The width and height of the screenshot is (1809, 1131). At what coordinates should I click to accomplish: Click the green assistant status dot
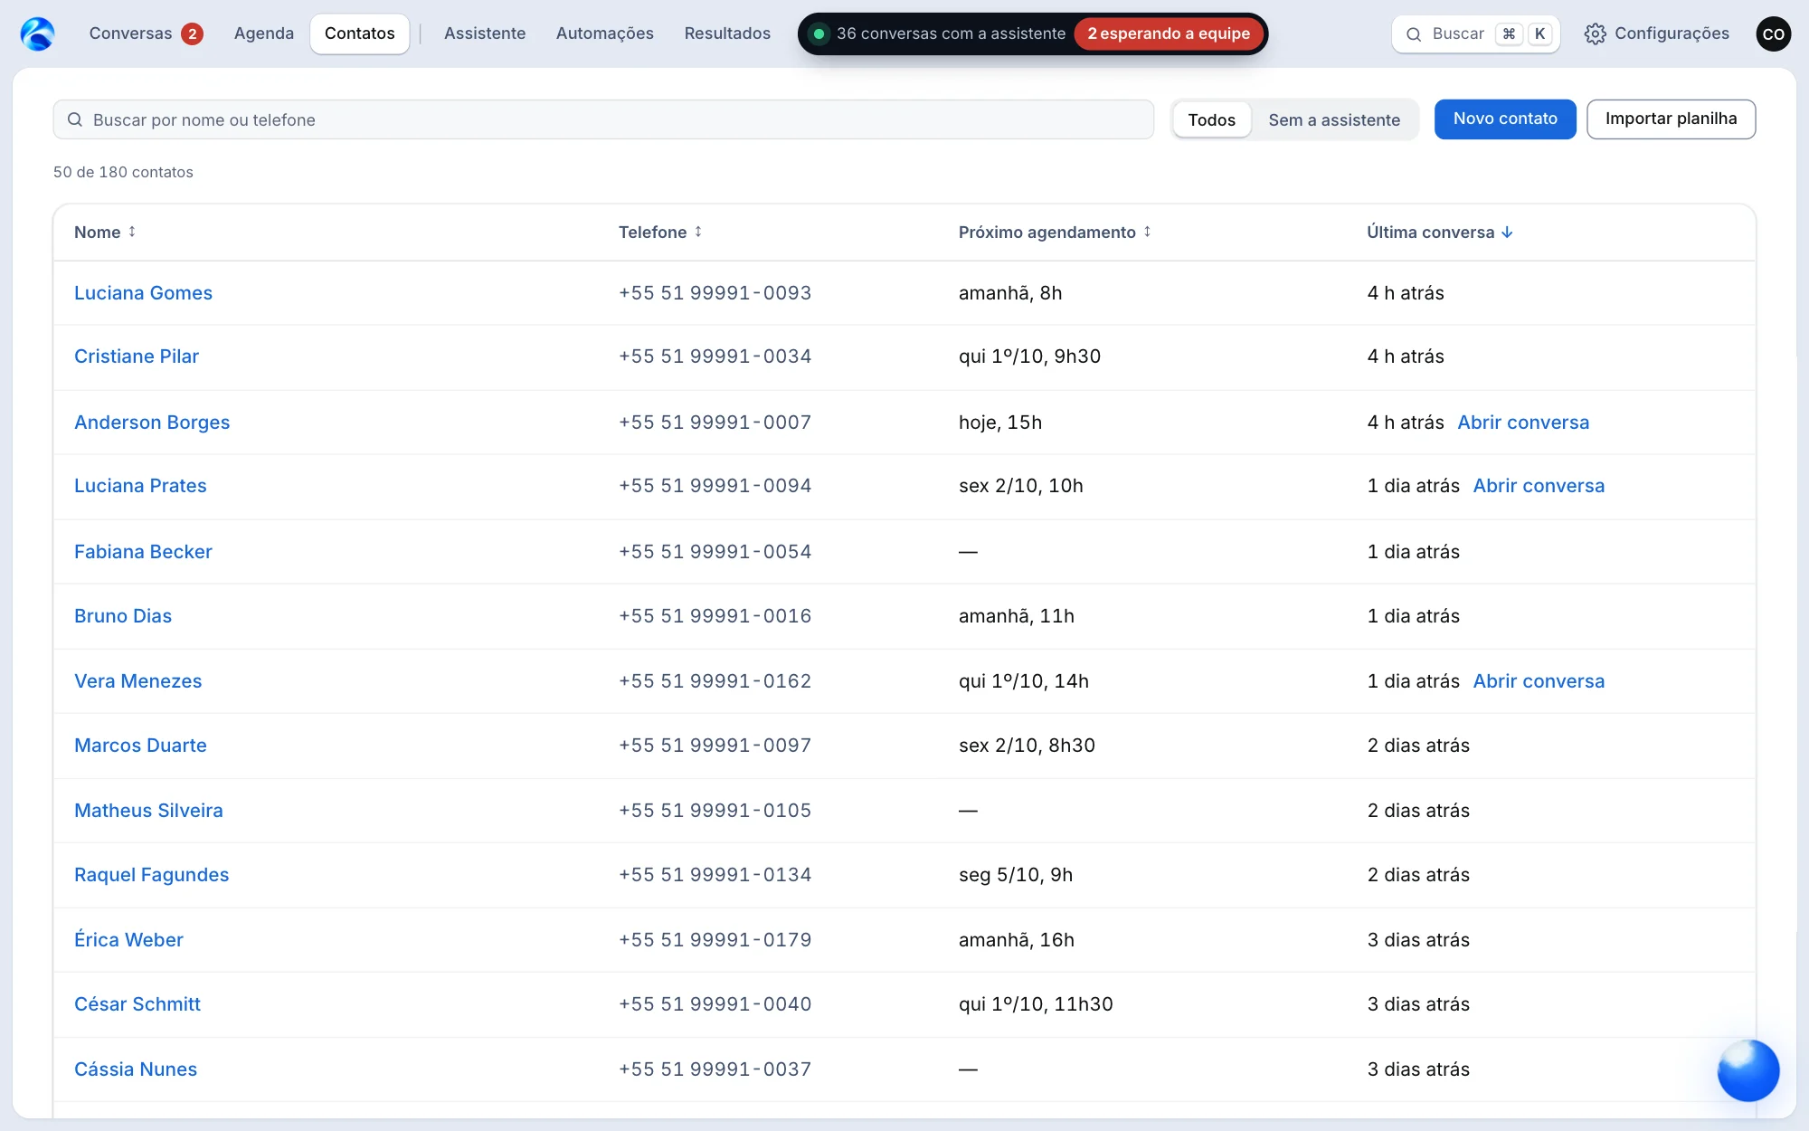point(819,33)
